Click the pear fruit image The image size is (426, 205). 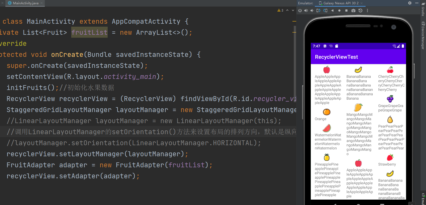(x=390, y=119)
